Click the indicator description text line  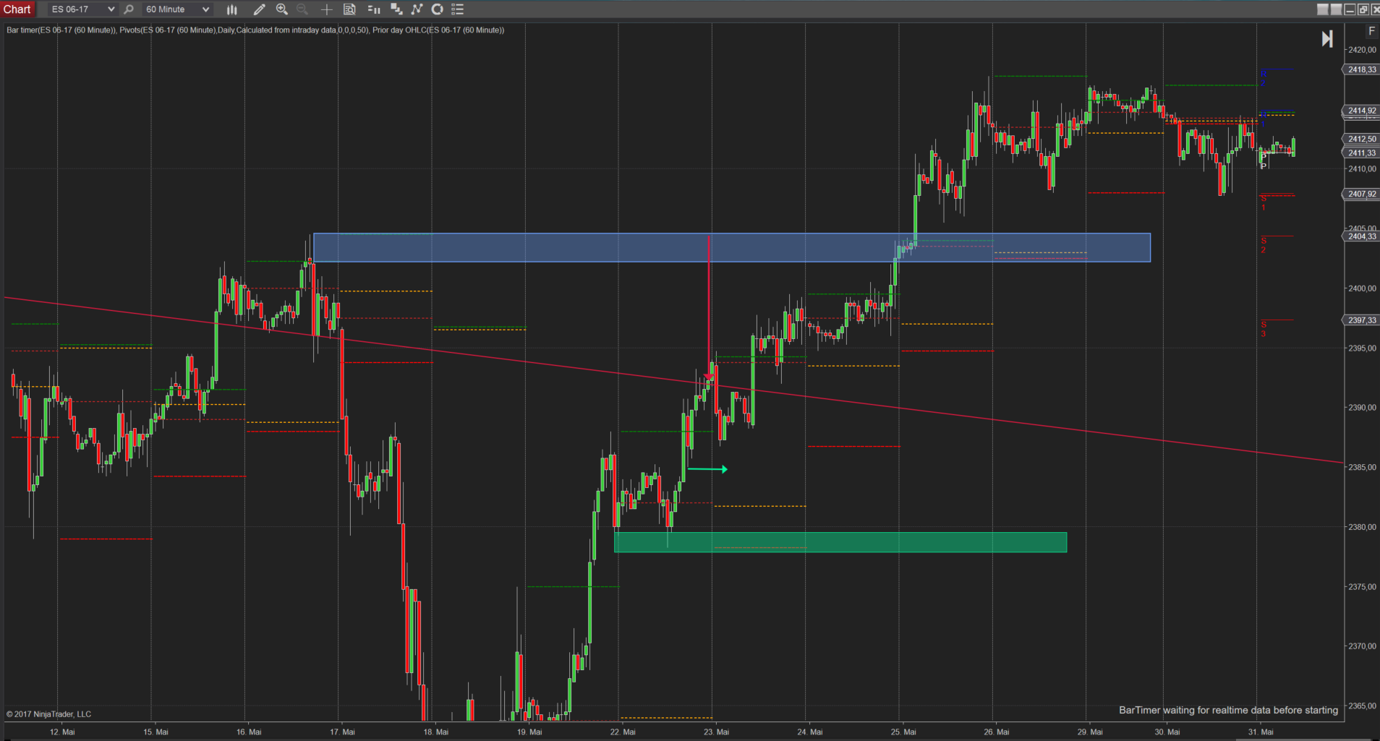coord(255,30)
